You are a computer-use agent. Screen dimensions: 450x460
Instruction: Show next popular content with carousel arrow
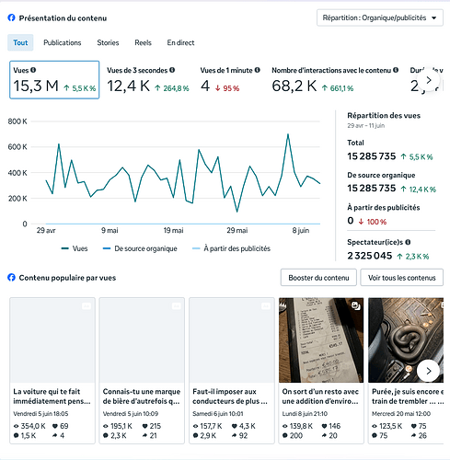click(429, 371)
